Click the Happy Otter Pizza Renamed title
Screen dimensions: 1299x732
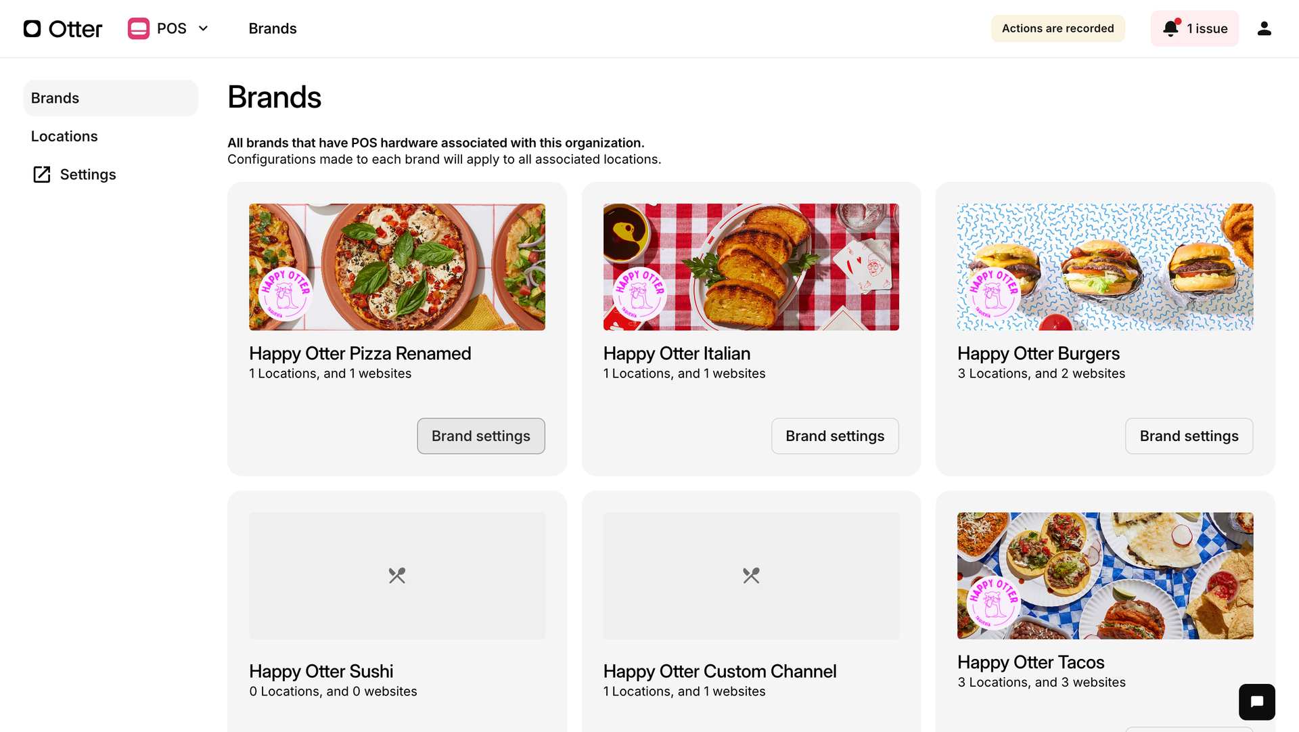pyautogui.click(x=360, y=354)
